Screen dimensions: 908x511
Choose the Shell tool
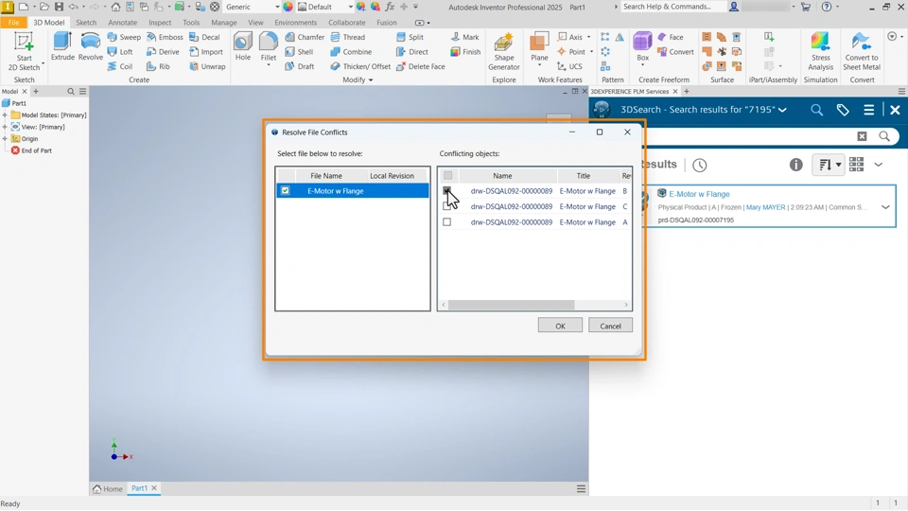[299, 51]
